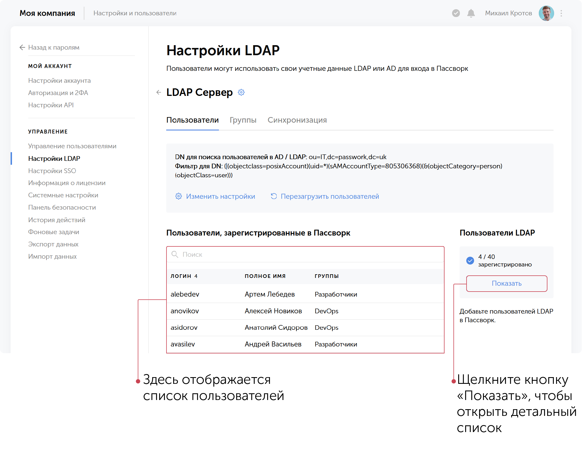Select the Пользователи tab
The image size is (582, 451).
pos(192,120)
